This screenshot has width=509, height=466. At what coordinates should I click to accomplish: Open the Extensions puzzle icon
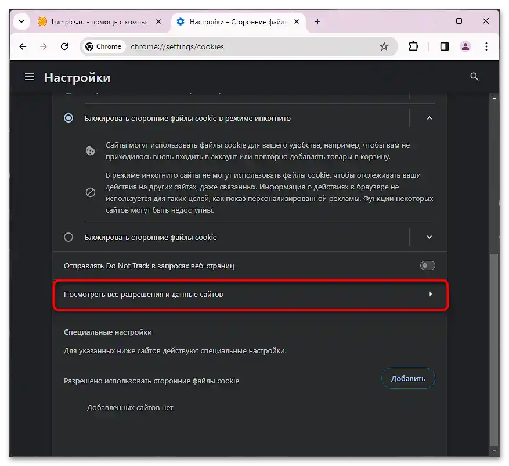(x=414, y=46)
